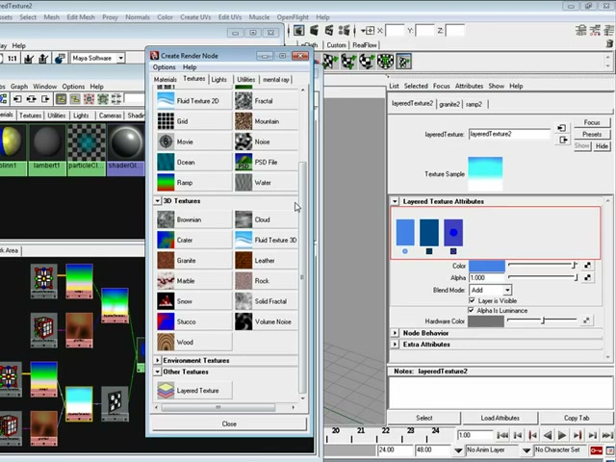Screen dimensions: 616x462
Task: Create a Fractal 2D texture
Action: click(x=267, y=101)
